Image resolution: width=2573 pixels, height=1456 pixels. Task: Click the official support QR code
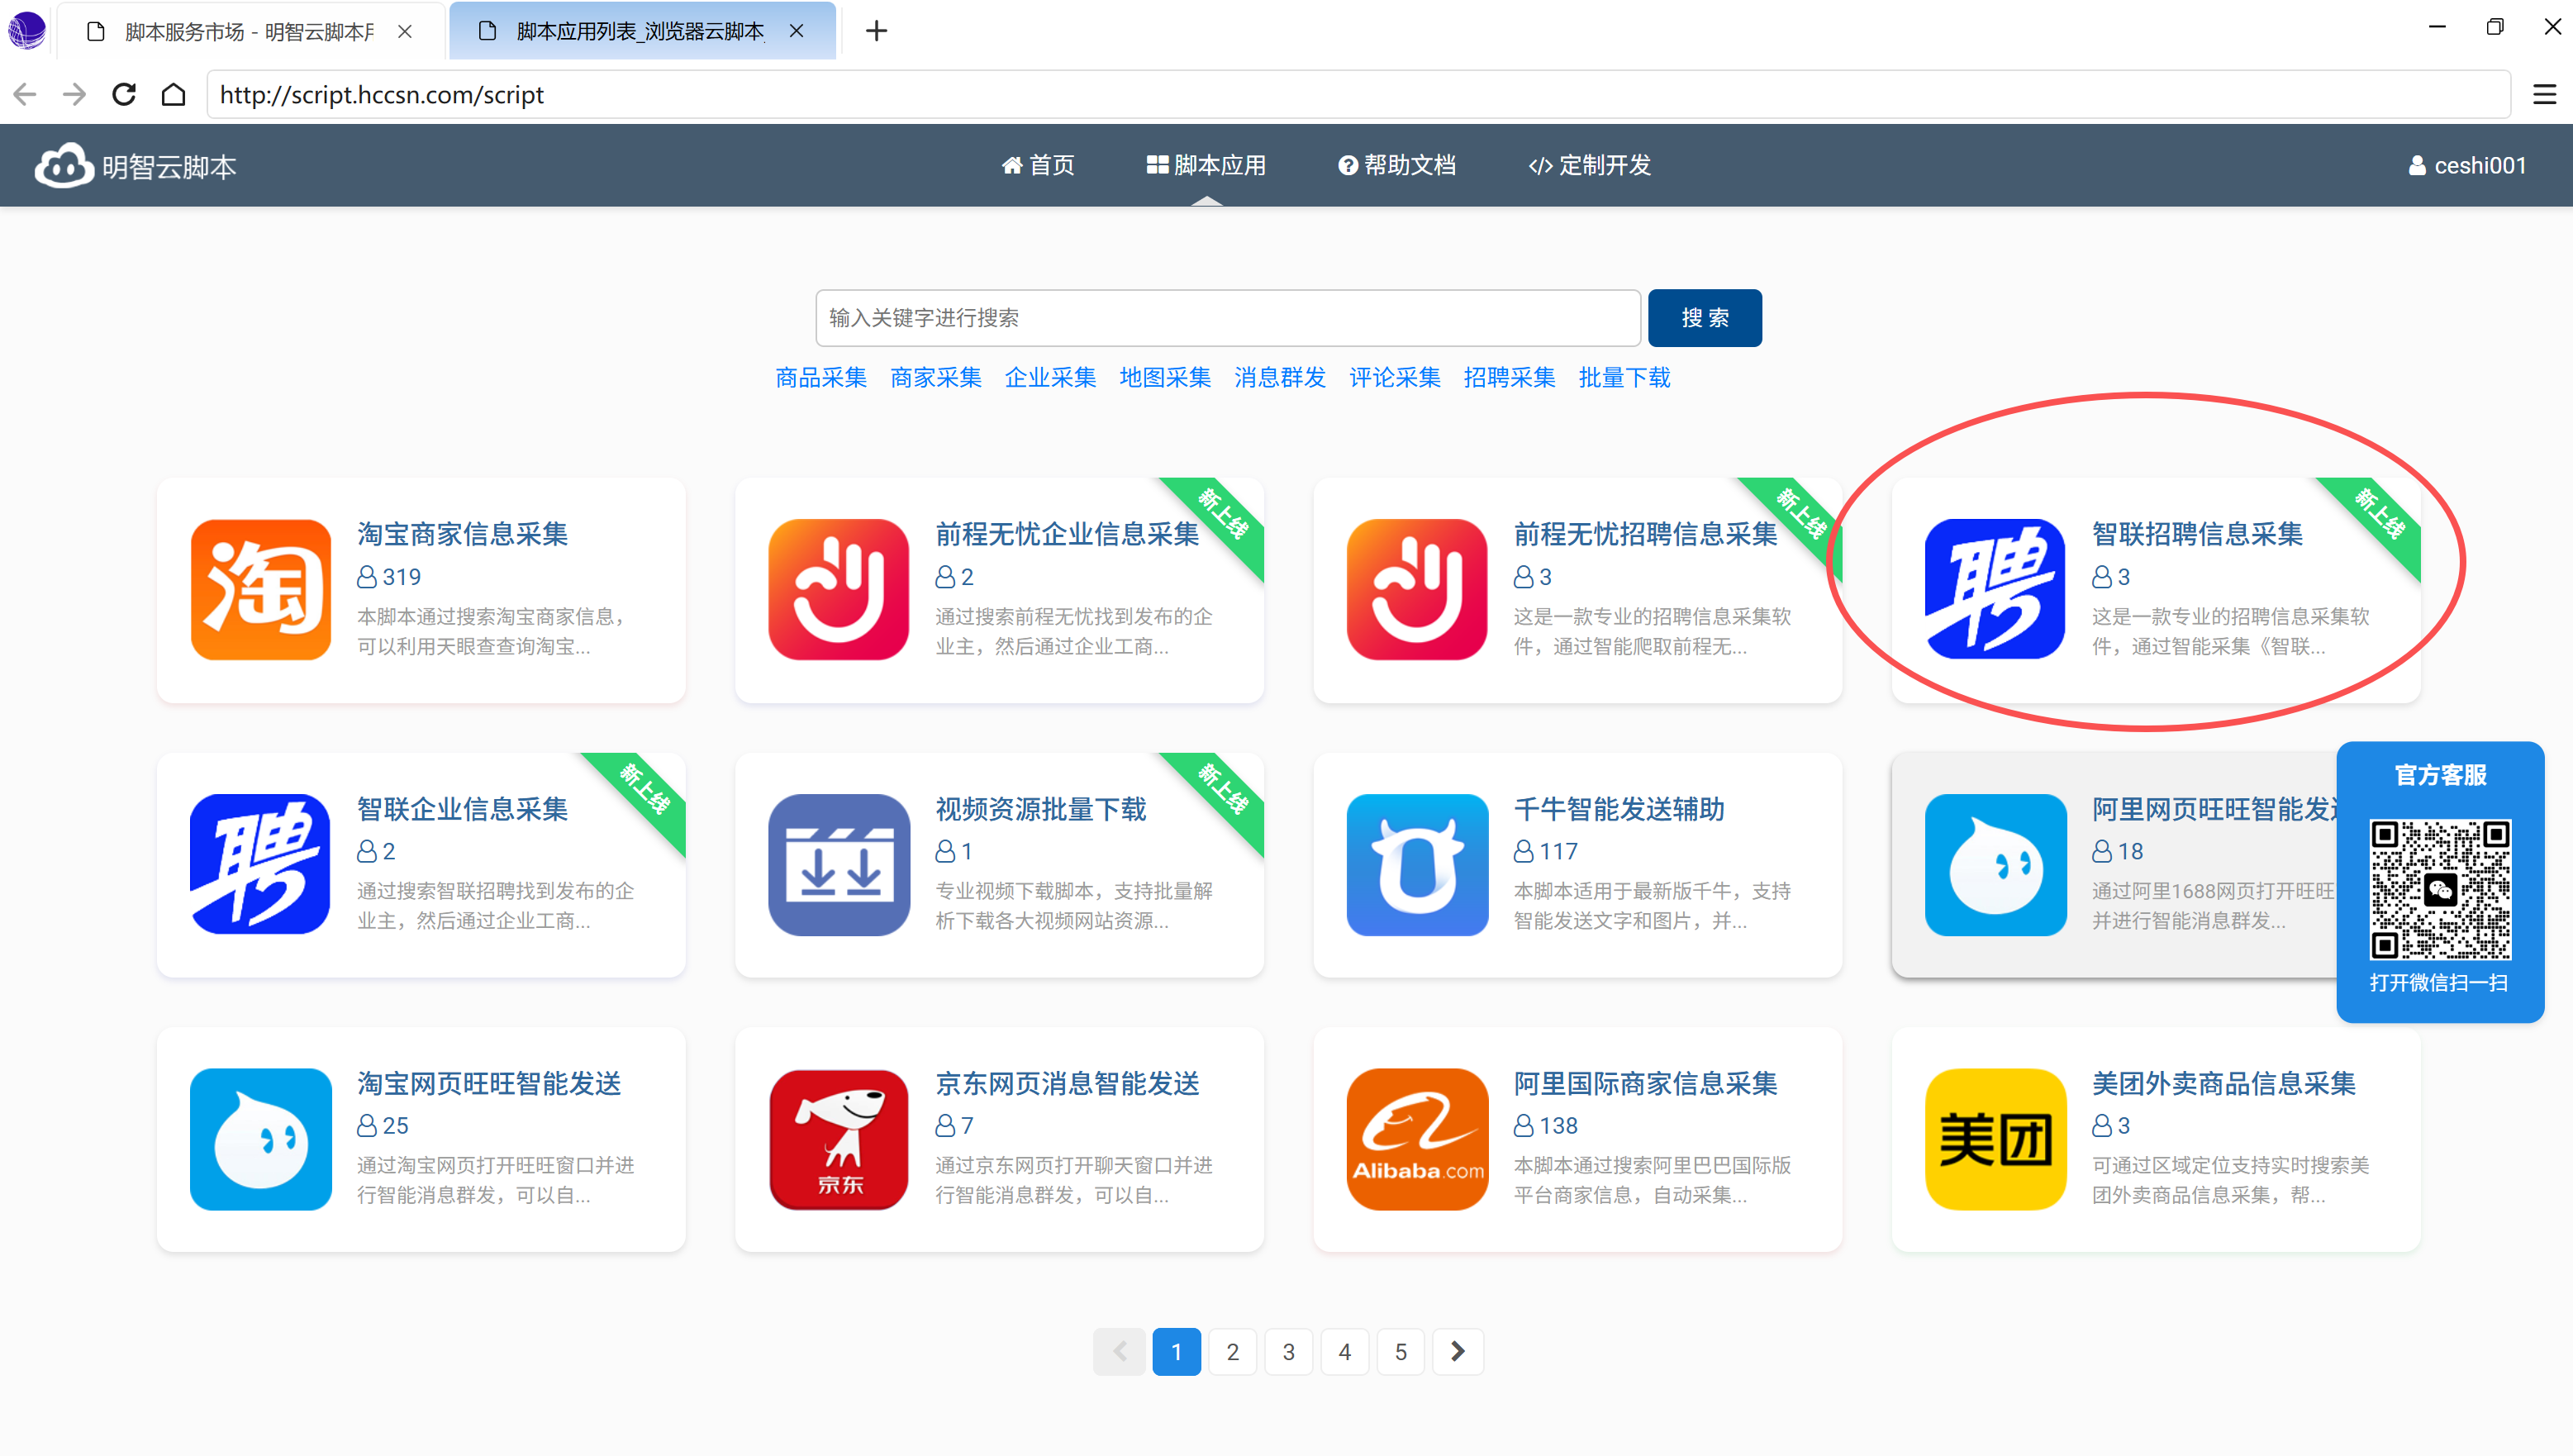(x=2440, y=889)
